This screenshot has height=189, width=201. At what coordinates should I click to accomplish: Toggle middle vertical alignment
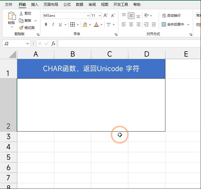pos(131,16)
